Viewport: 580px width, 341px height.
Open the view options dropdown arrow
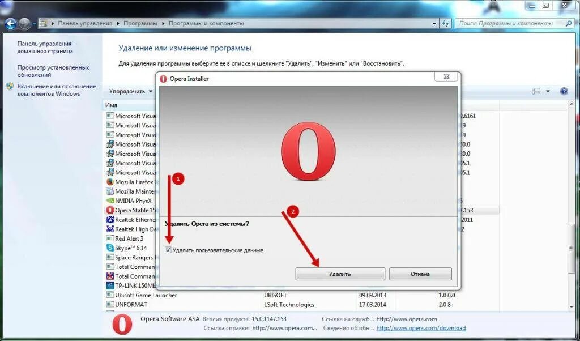[x=548, y=91]
